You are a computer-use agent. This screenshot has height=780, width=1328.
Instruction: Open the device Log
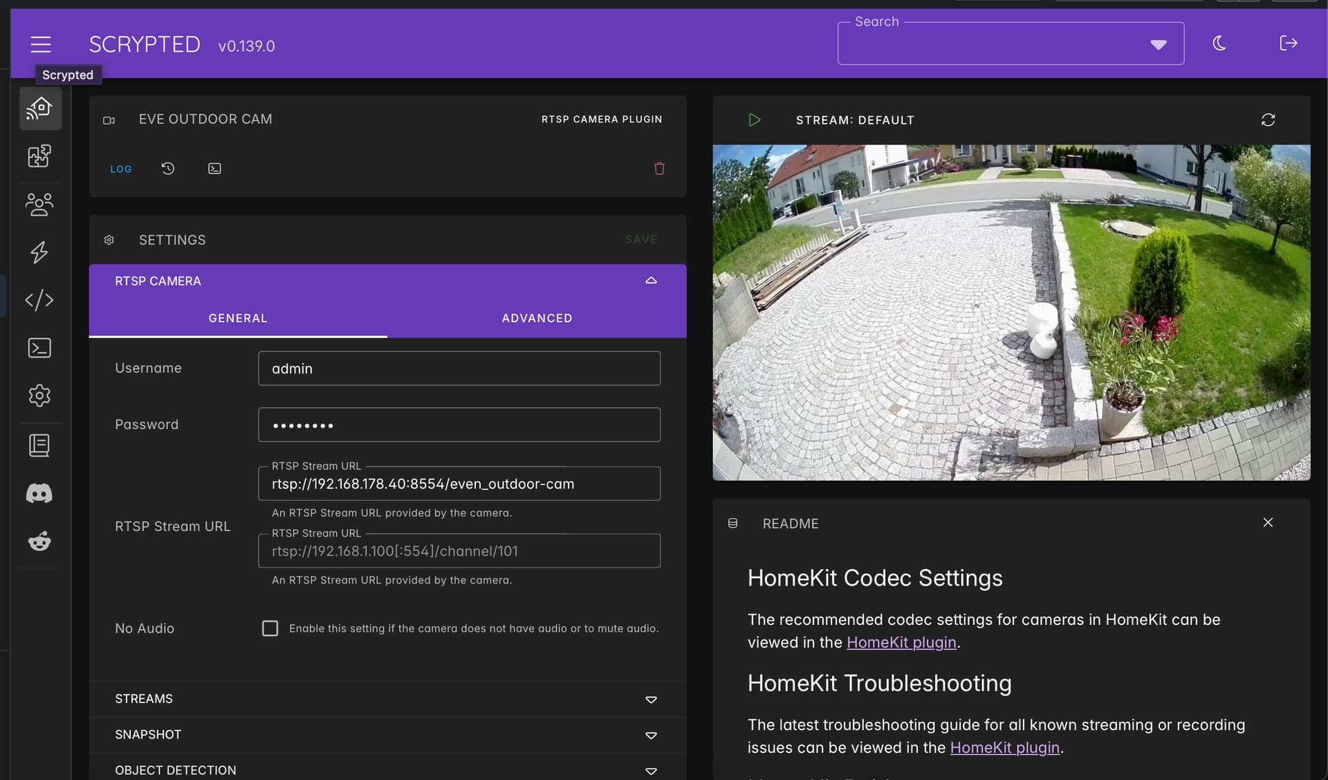point(121,169)
